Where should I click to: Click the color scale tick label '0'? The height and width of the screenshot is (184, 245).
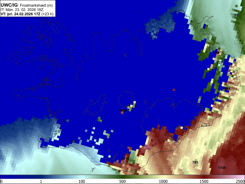pyautogui.click(x=1, y=181)
